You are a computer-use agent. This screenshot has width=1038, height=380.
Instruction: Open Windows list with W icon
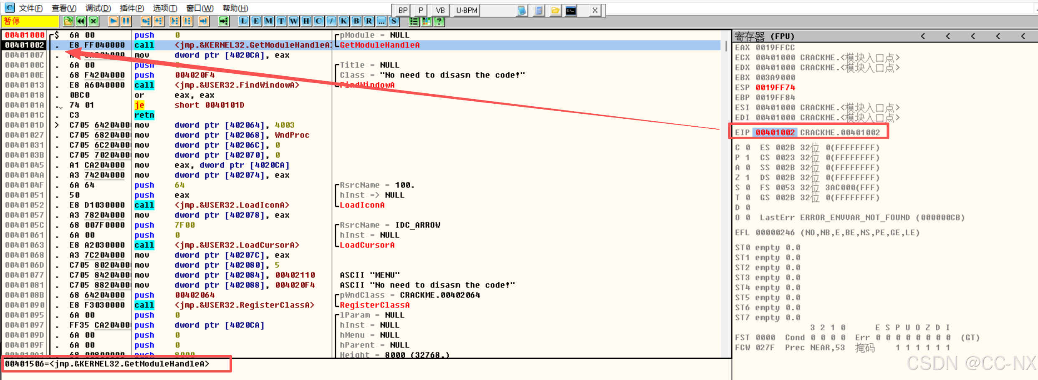[294, 21]
